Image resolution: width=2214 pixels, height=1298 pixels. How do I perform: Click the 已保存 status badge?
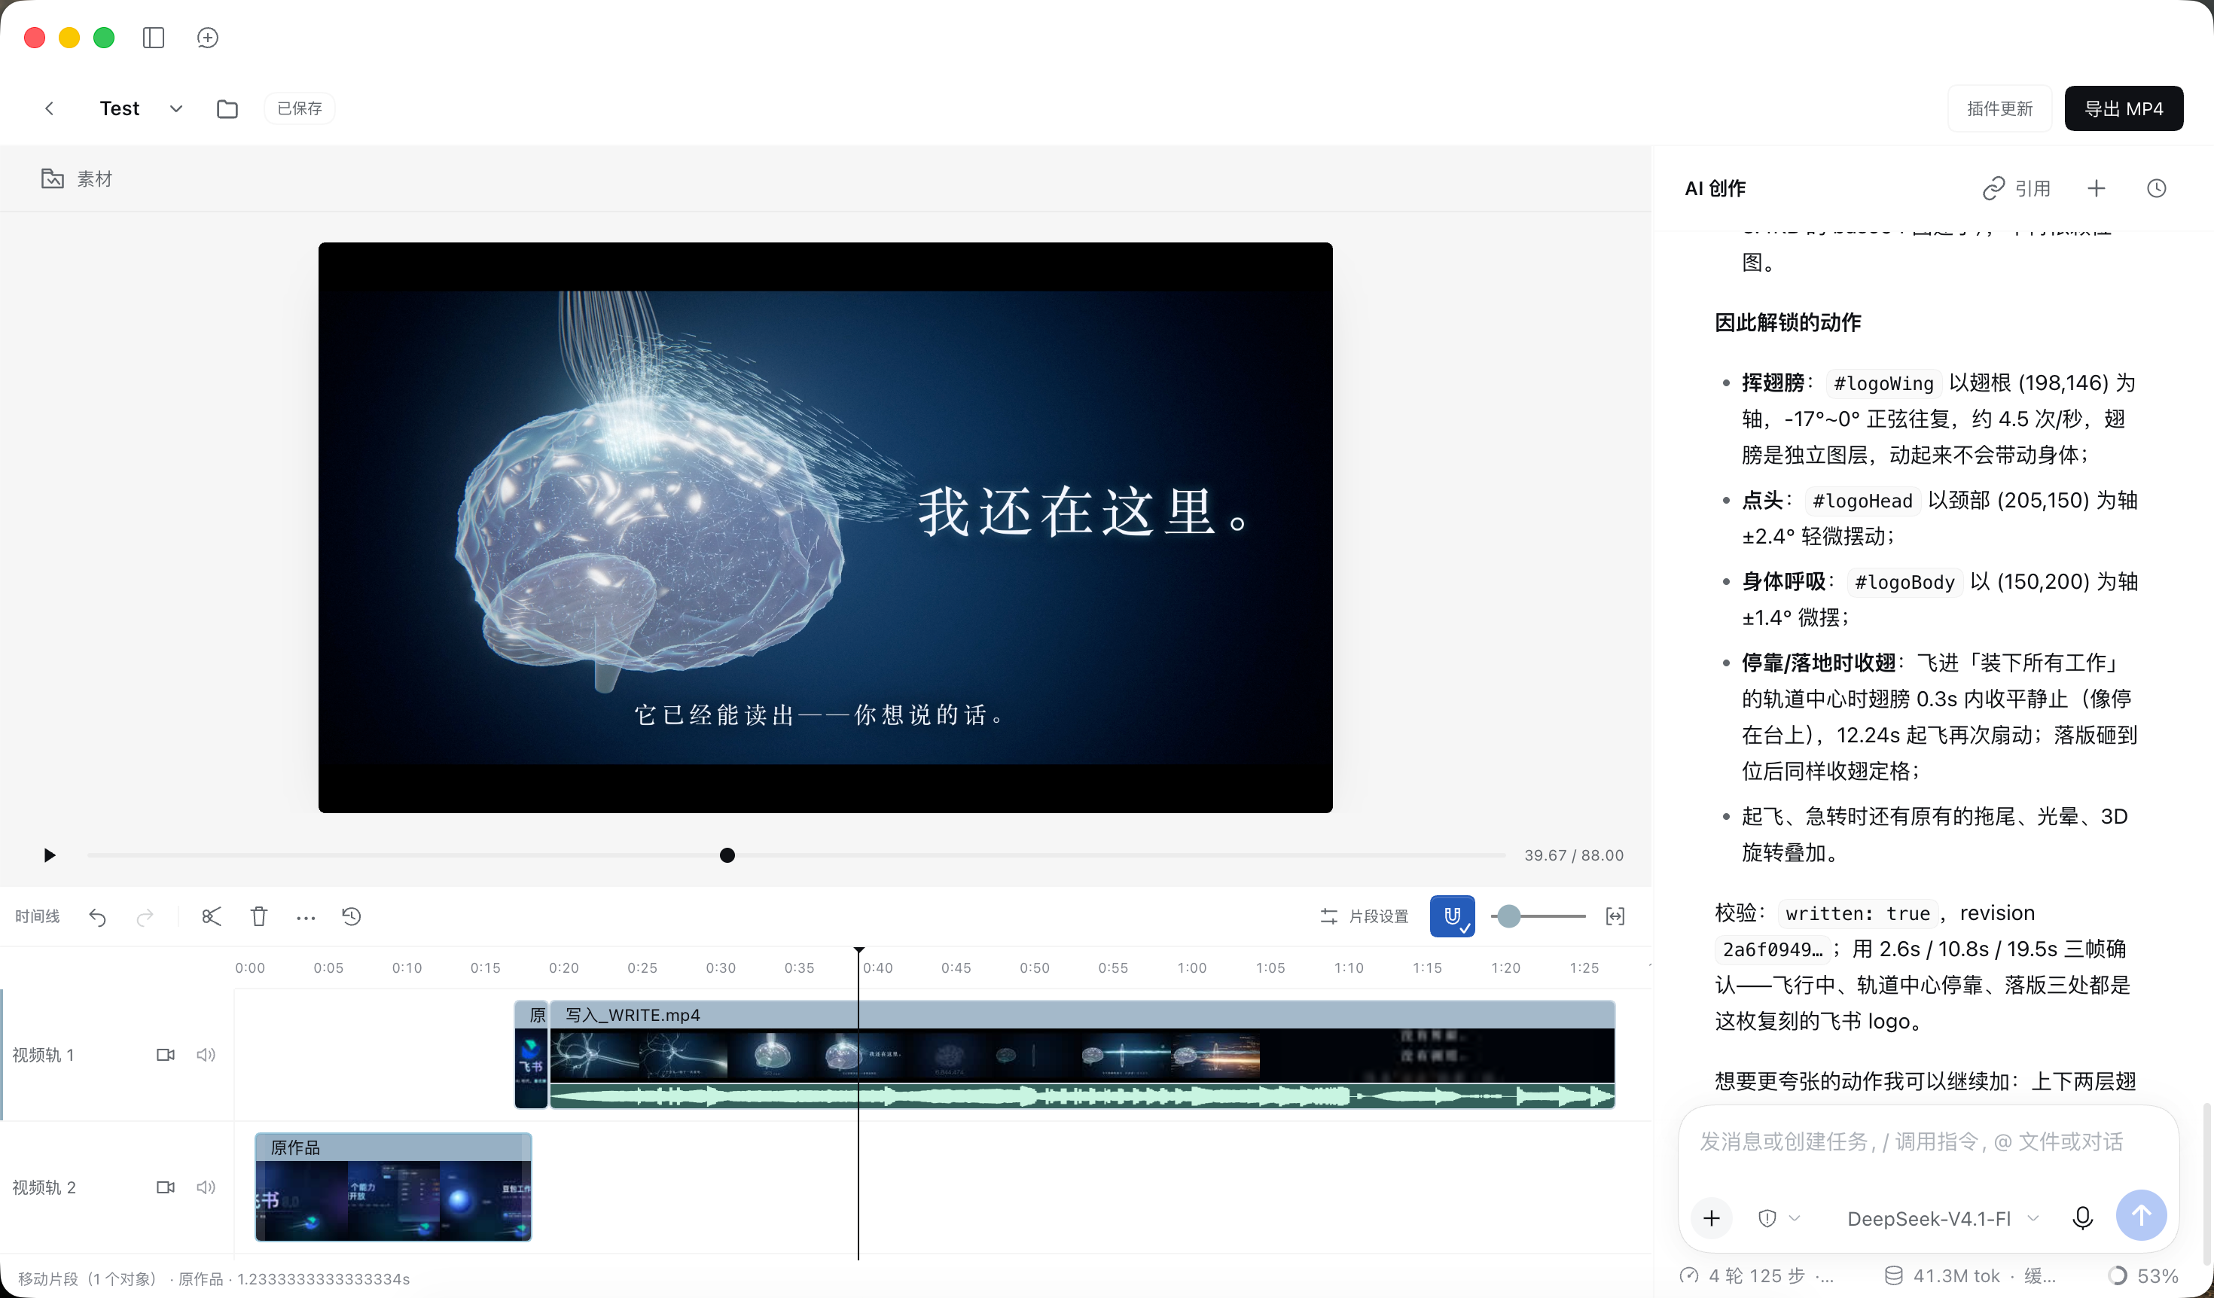300,108
